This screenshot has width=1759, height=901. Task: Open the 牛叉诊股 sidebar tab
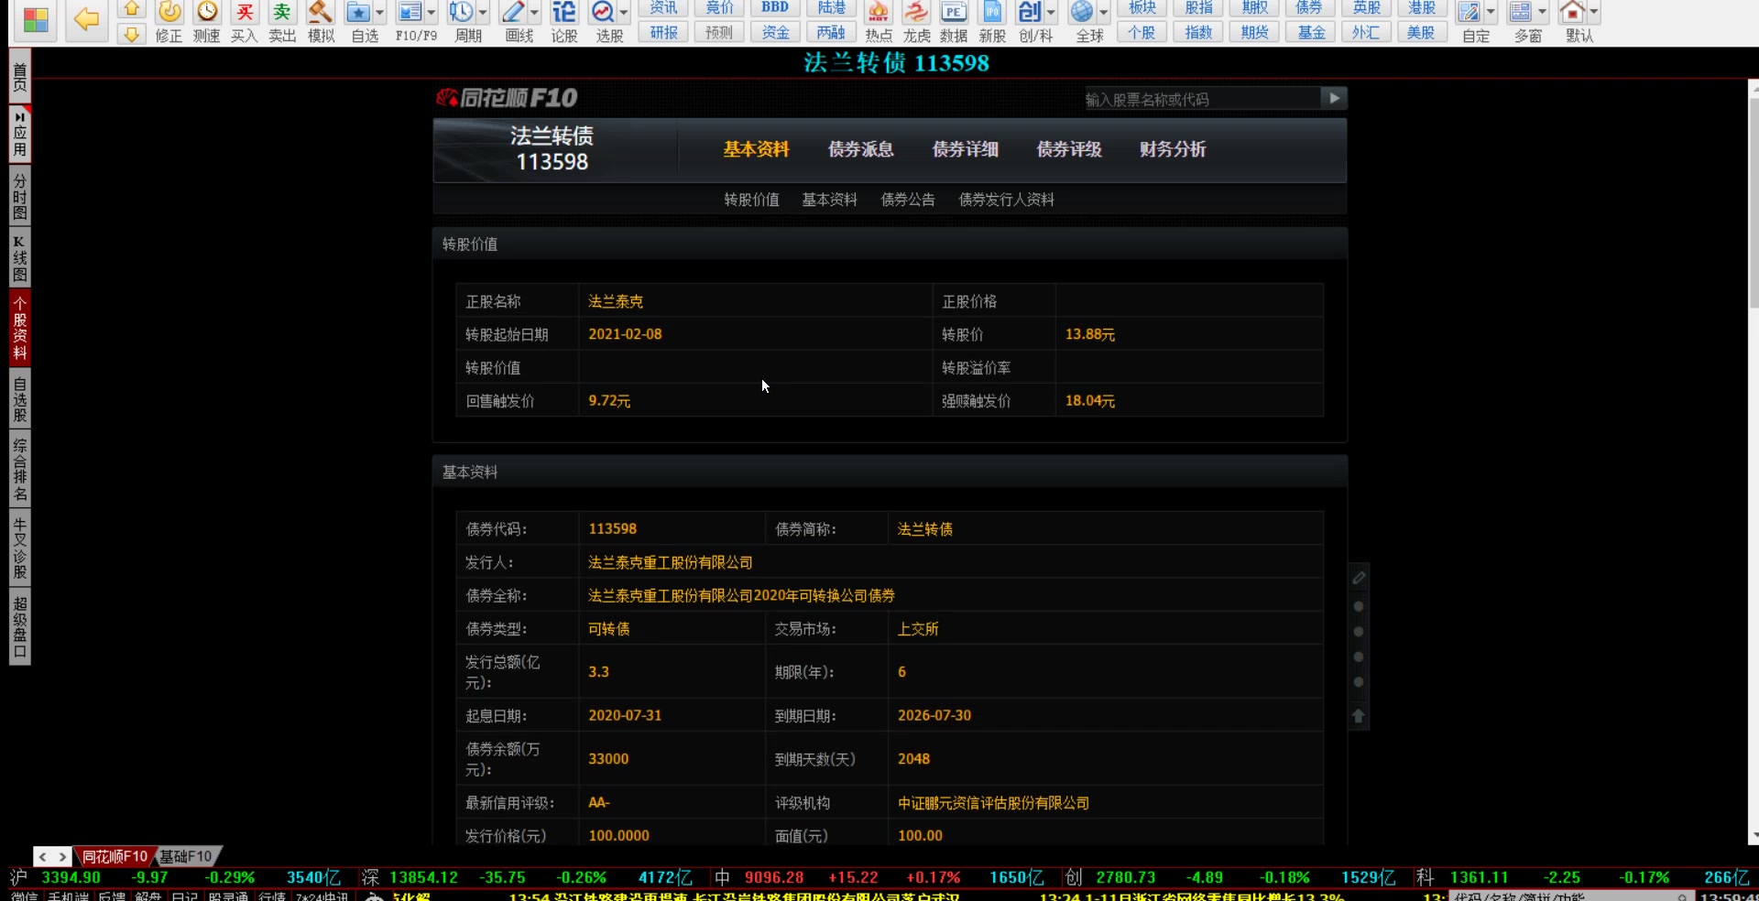(19, 548)
